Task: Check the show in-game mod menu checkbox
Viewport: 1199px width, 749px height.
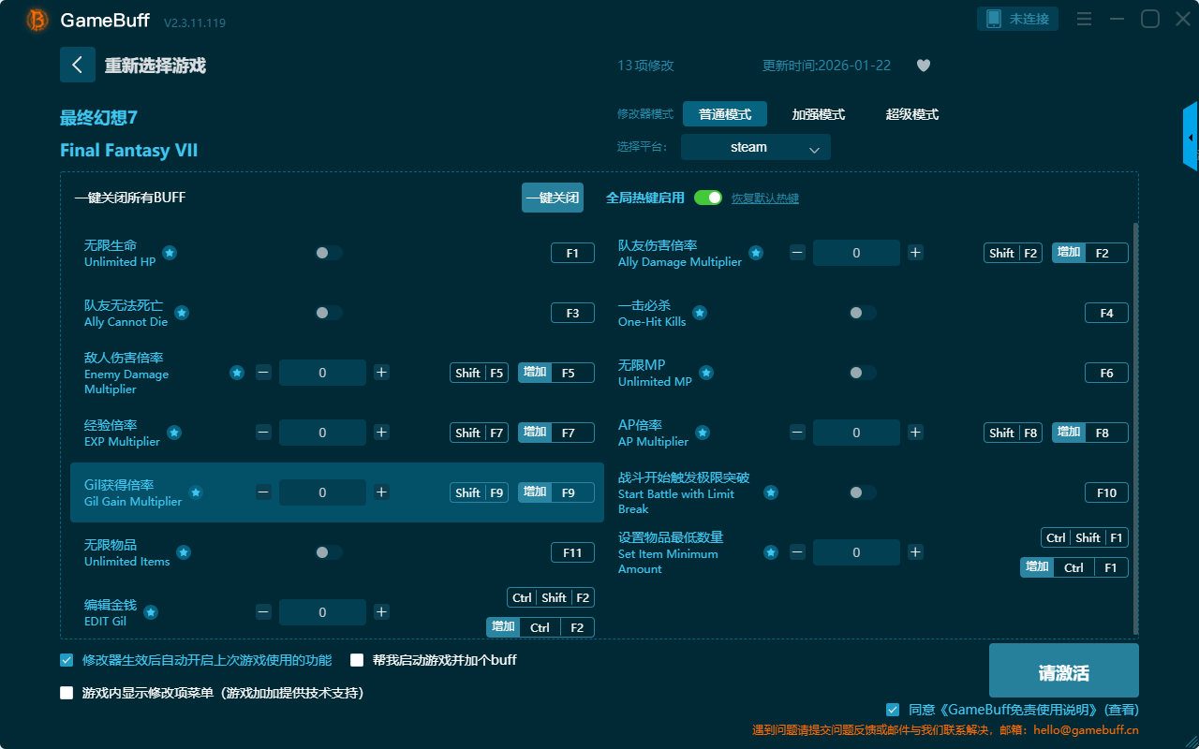Action: pyautogui.click(x=67, y=693)
